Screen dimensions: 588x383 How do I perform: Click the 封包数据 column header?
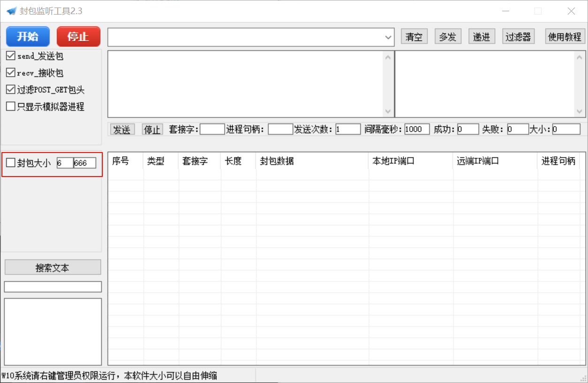coord(313,161)
